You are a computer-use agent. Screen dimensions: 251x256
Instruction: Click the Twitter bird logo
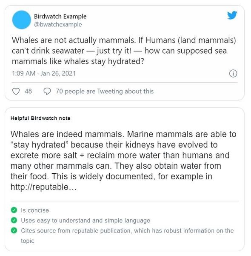tap(232, 15)
